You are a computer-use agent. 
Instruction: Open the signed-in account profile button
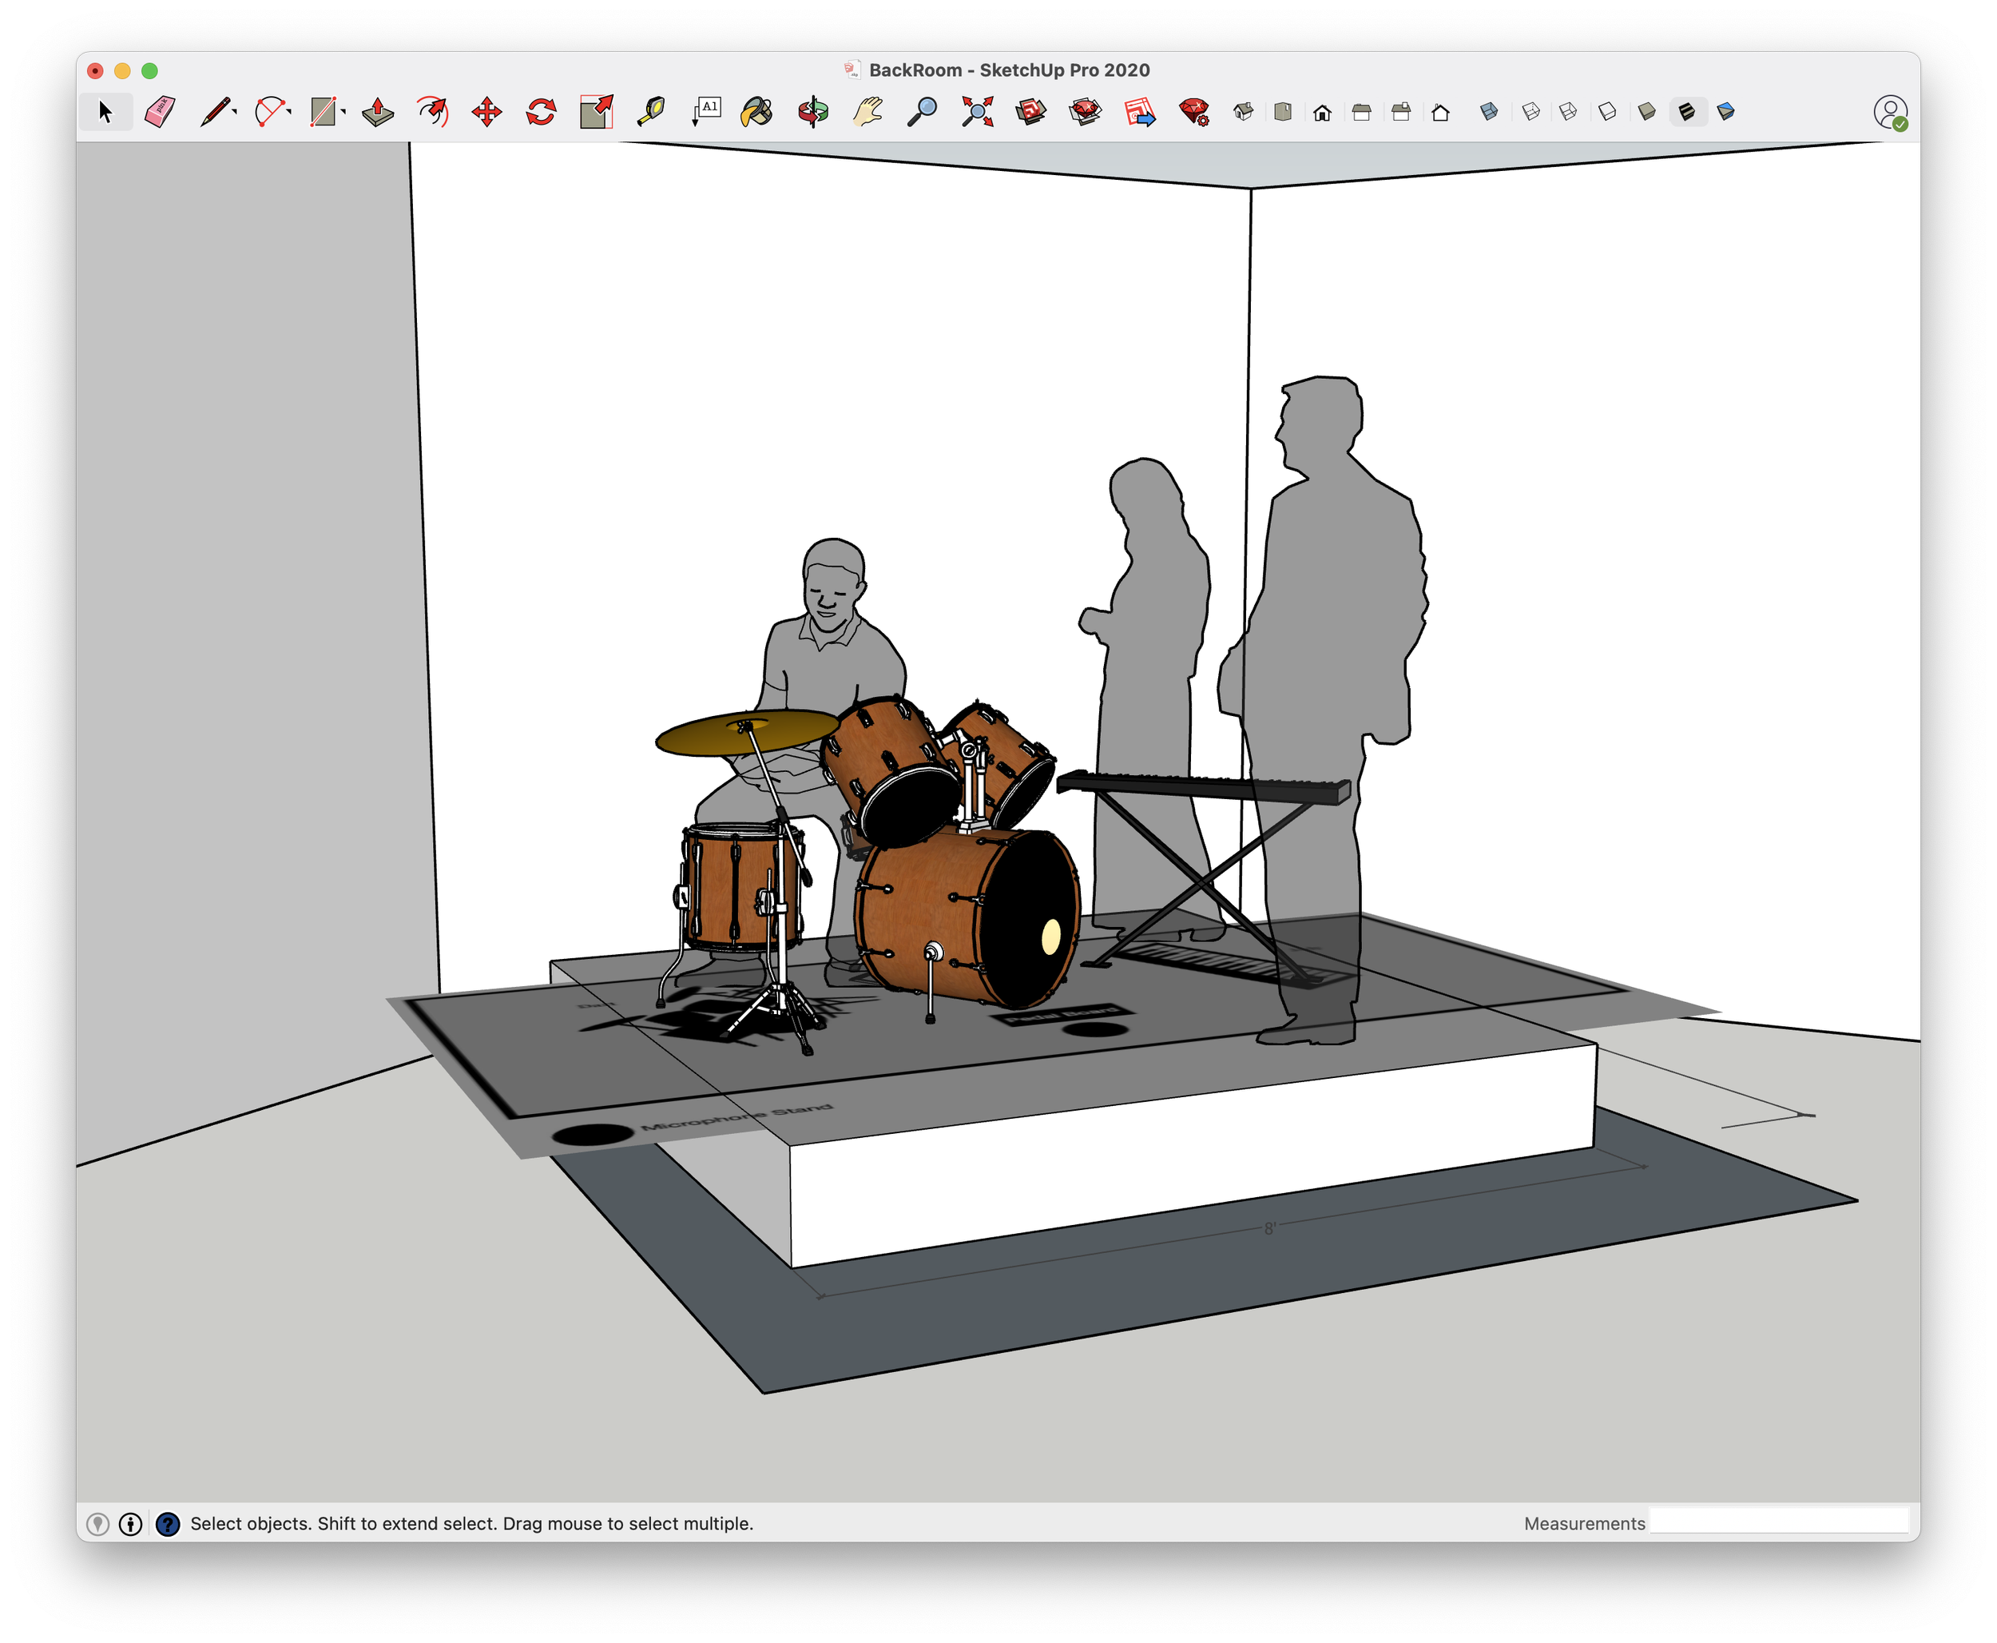click(x=1889, y=112)
